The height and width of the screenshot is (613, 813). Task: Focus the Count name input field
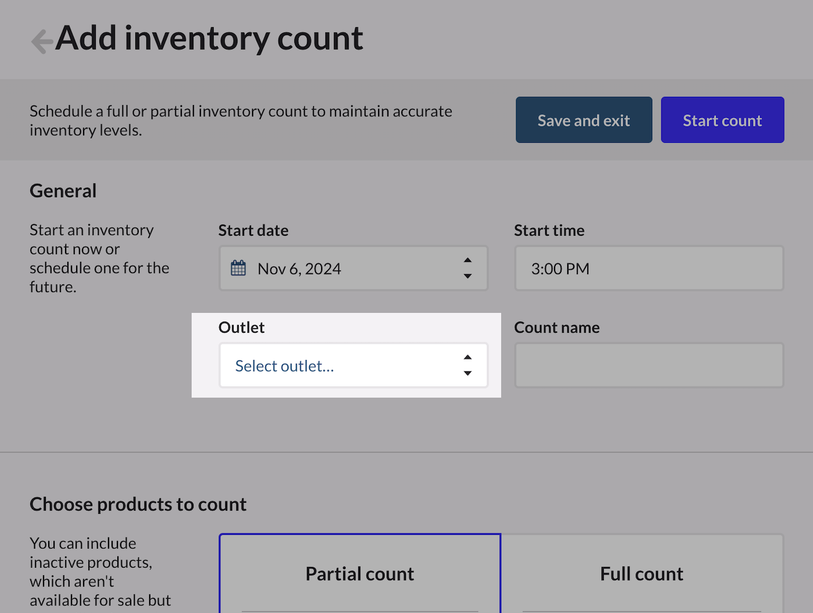pyautogui.click(x=649, y=366)
